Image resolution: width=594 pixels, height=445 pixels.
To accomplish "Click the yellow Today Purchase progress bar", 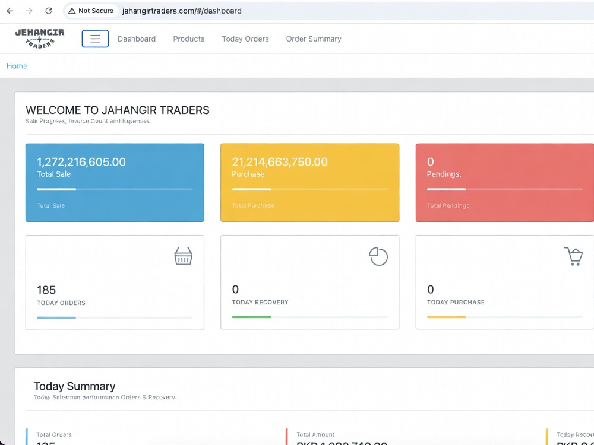I will [505, 317].
